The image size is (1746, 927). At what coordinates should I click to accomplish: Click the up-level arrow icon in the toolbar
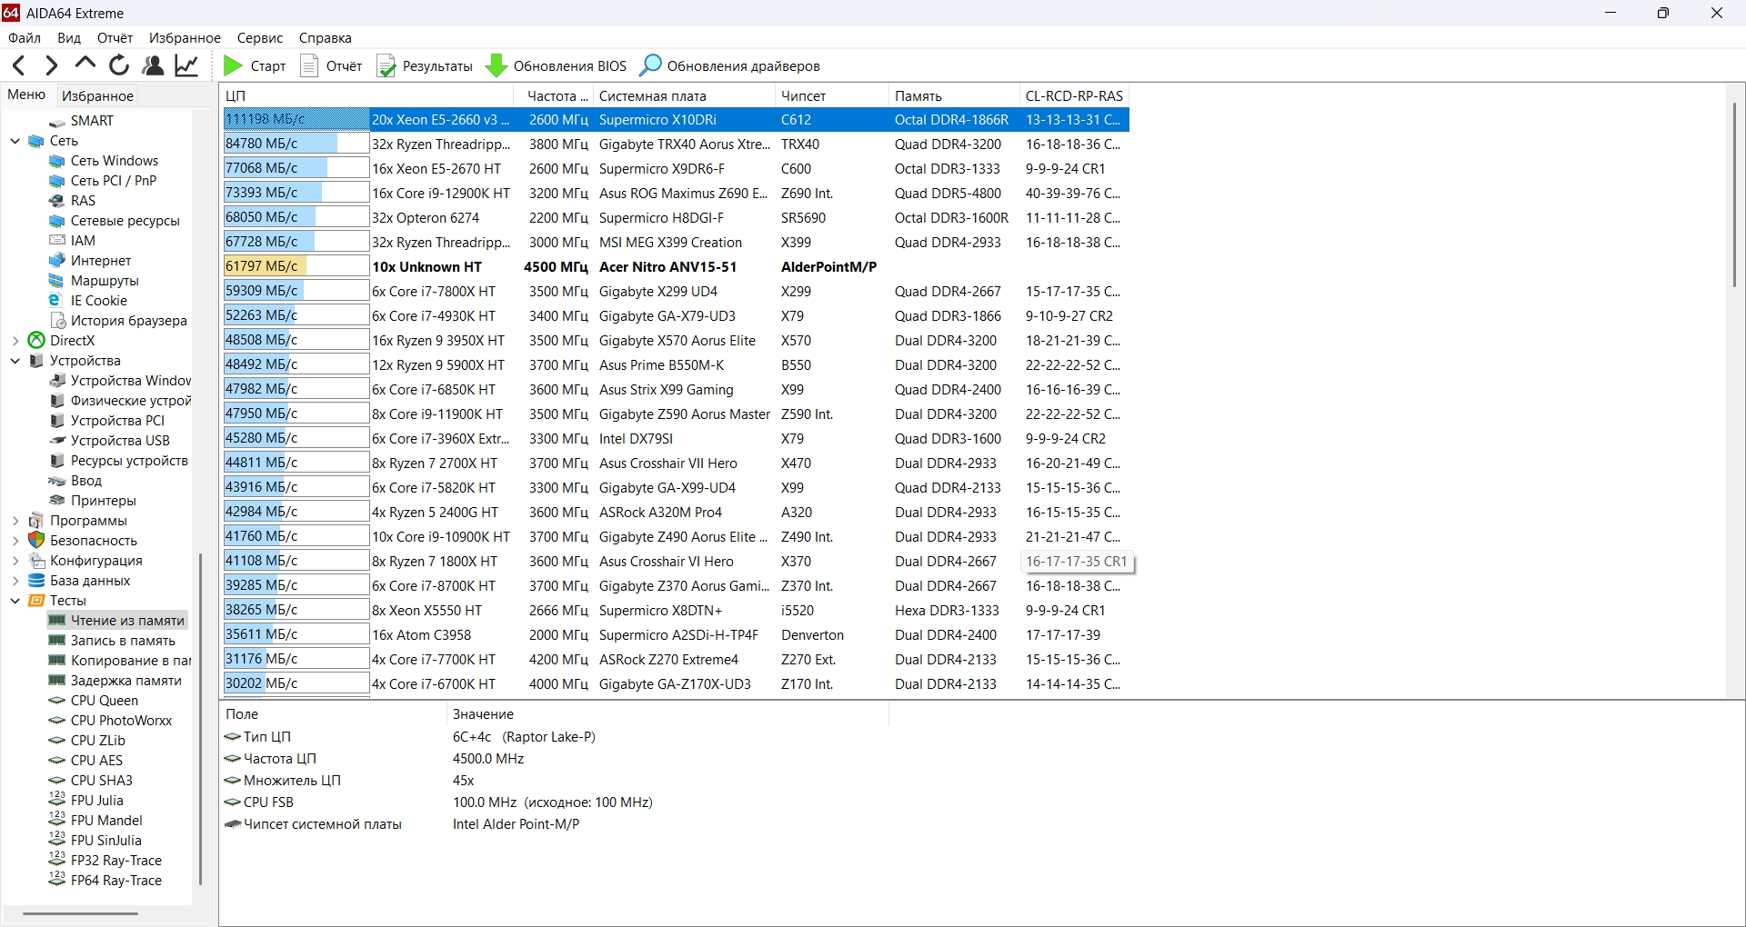point(85,64)
